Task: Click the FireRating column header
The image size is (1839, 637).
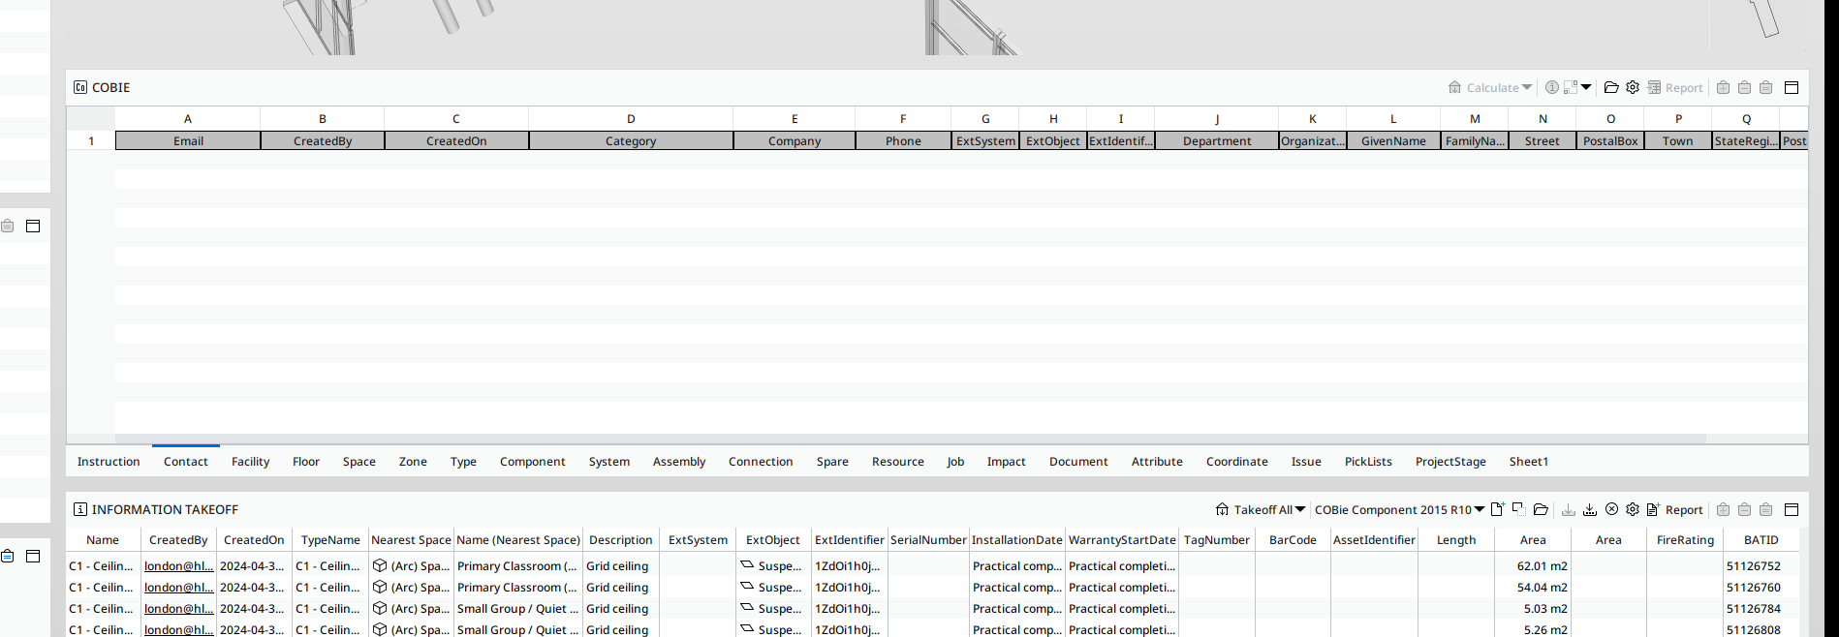Action: pos(1685,540)
